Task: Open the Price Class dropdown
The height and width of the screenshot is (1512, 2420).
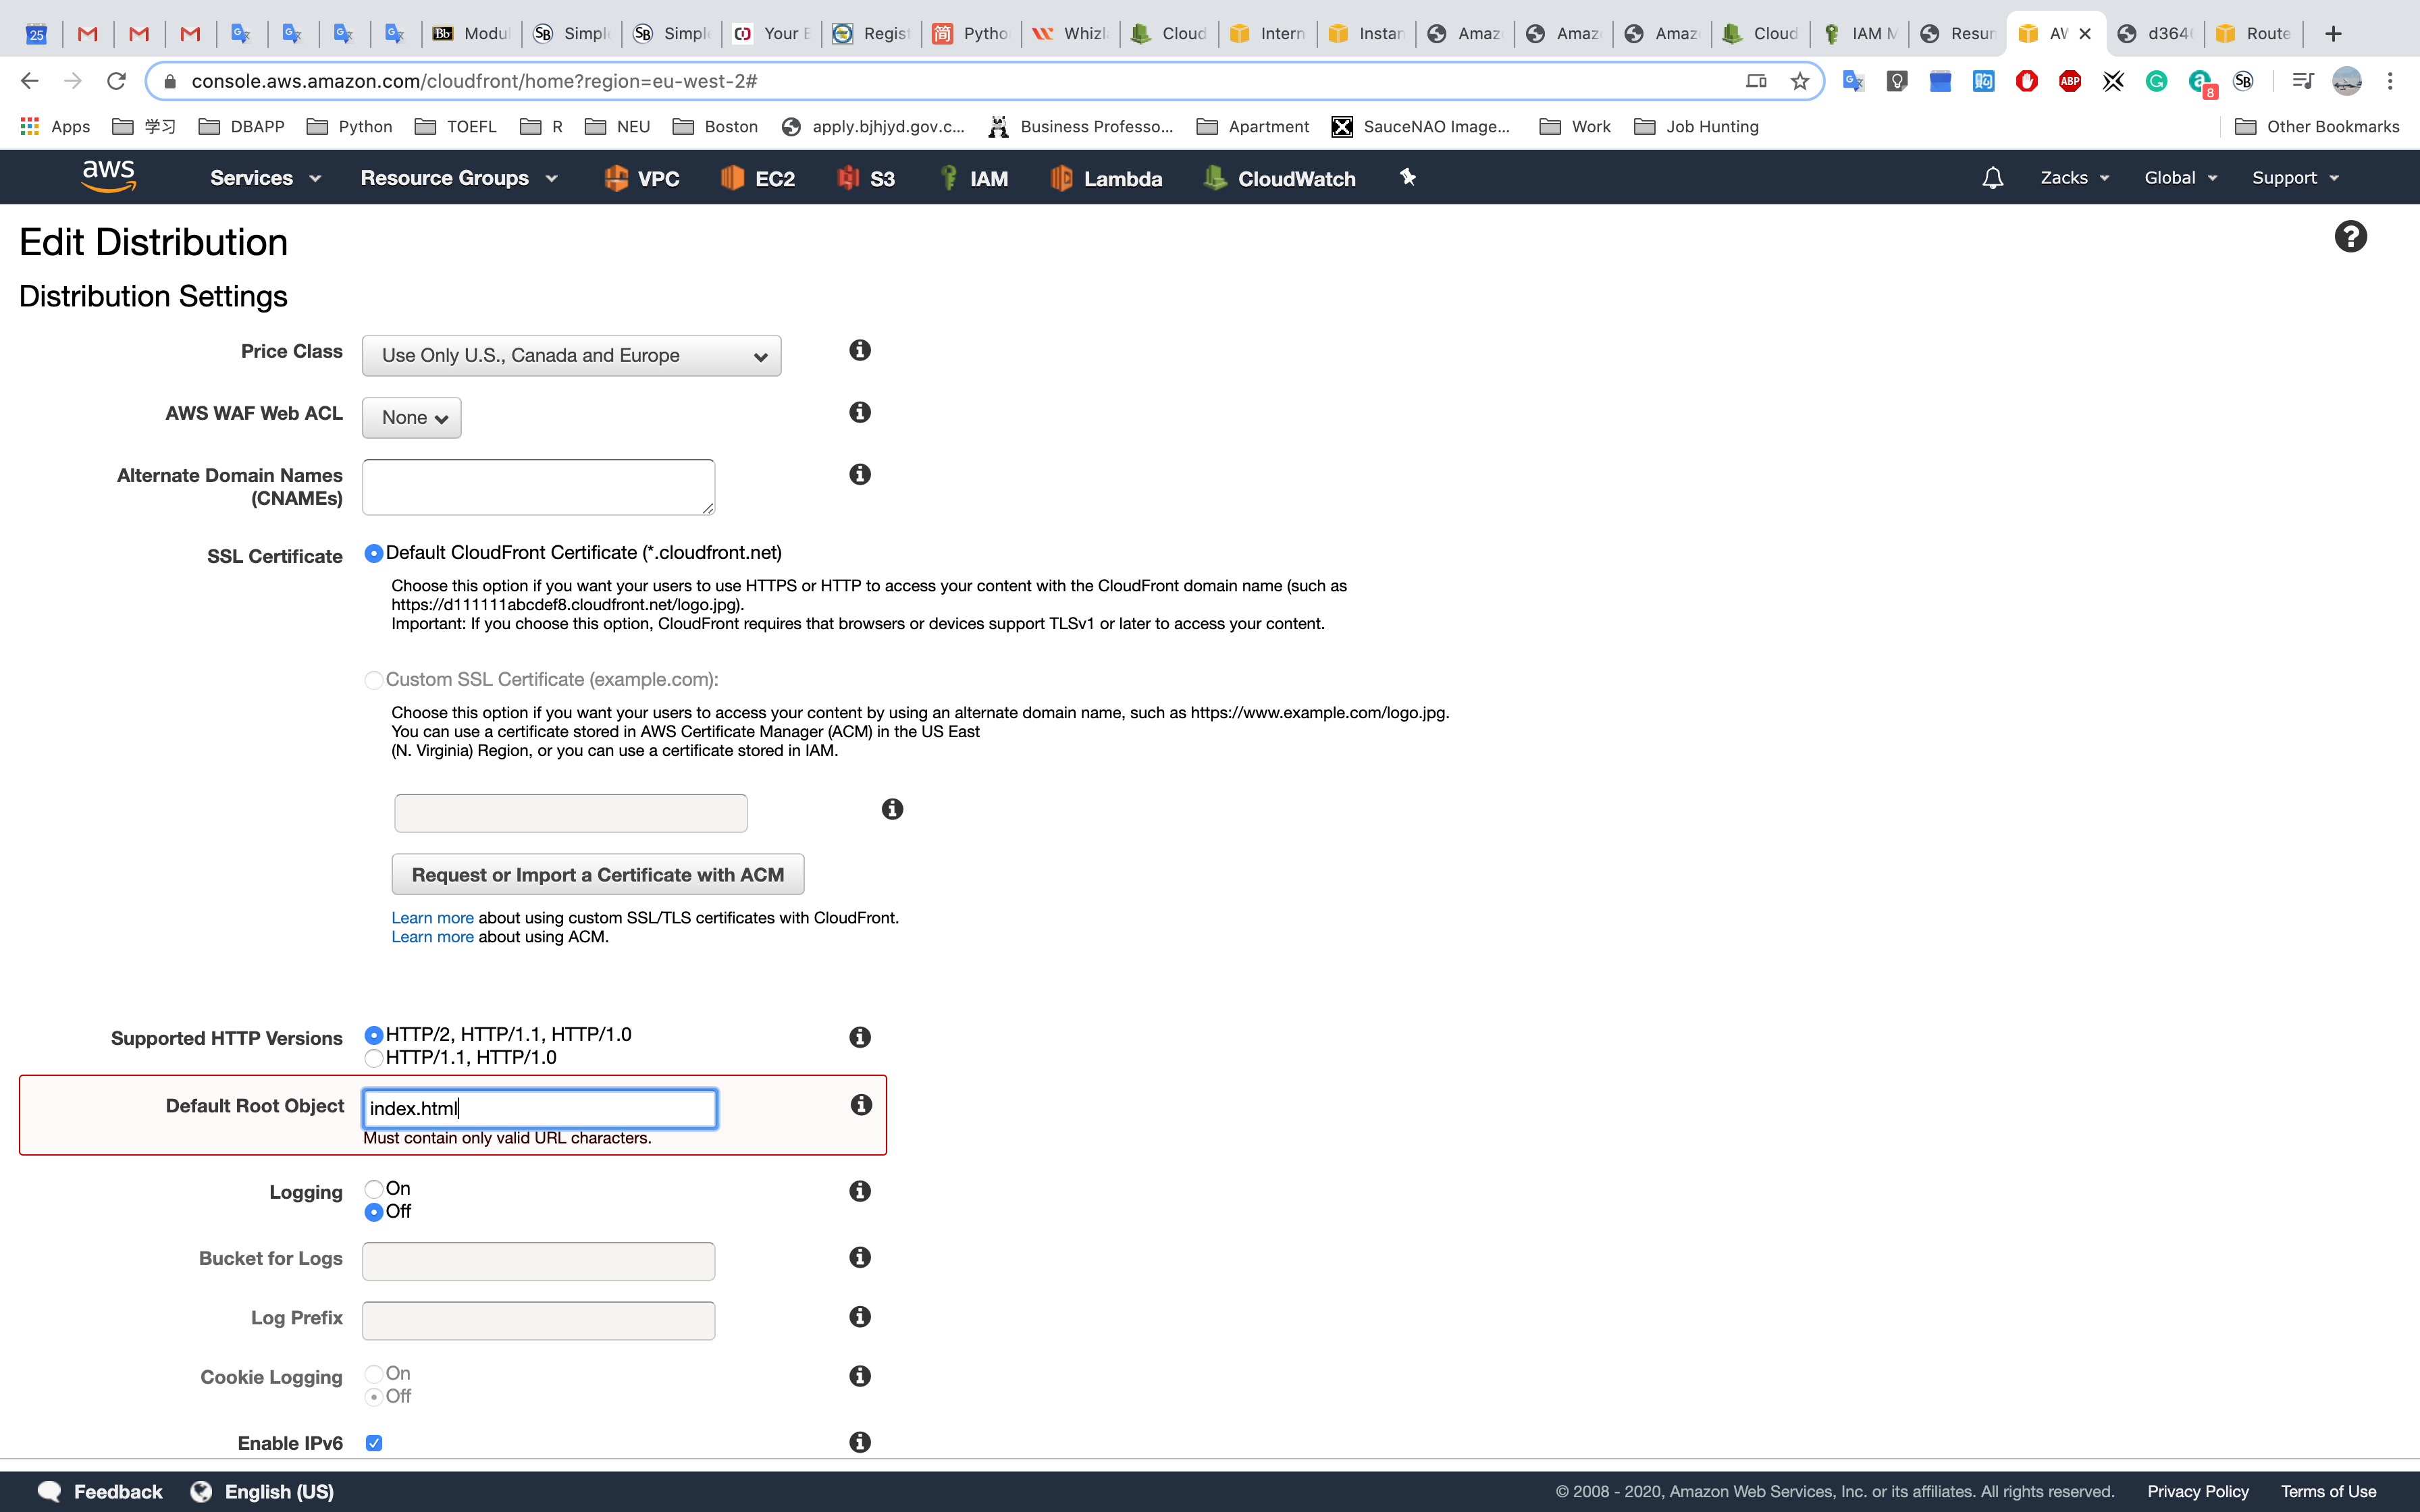Action: (x=571, y=356)
